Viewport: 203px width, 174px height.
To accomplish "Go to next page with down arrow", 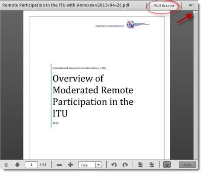I will pyautogui.click(x=17, y=165).
